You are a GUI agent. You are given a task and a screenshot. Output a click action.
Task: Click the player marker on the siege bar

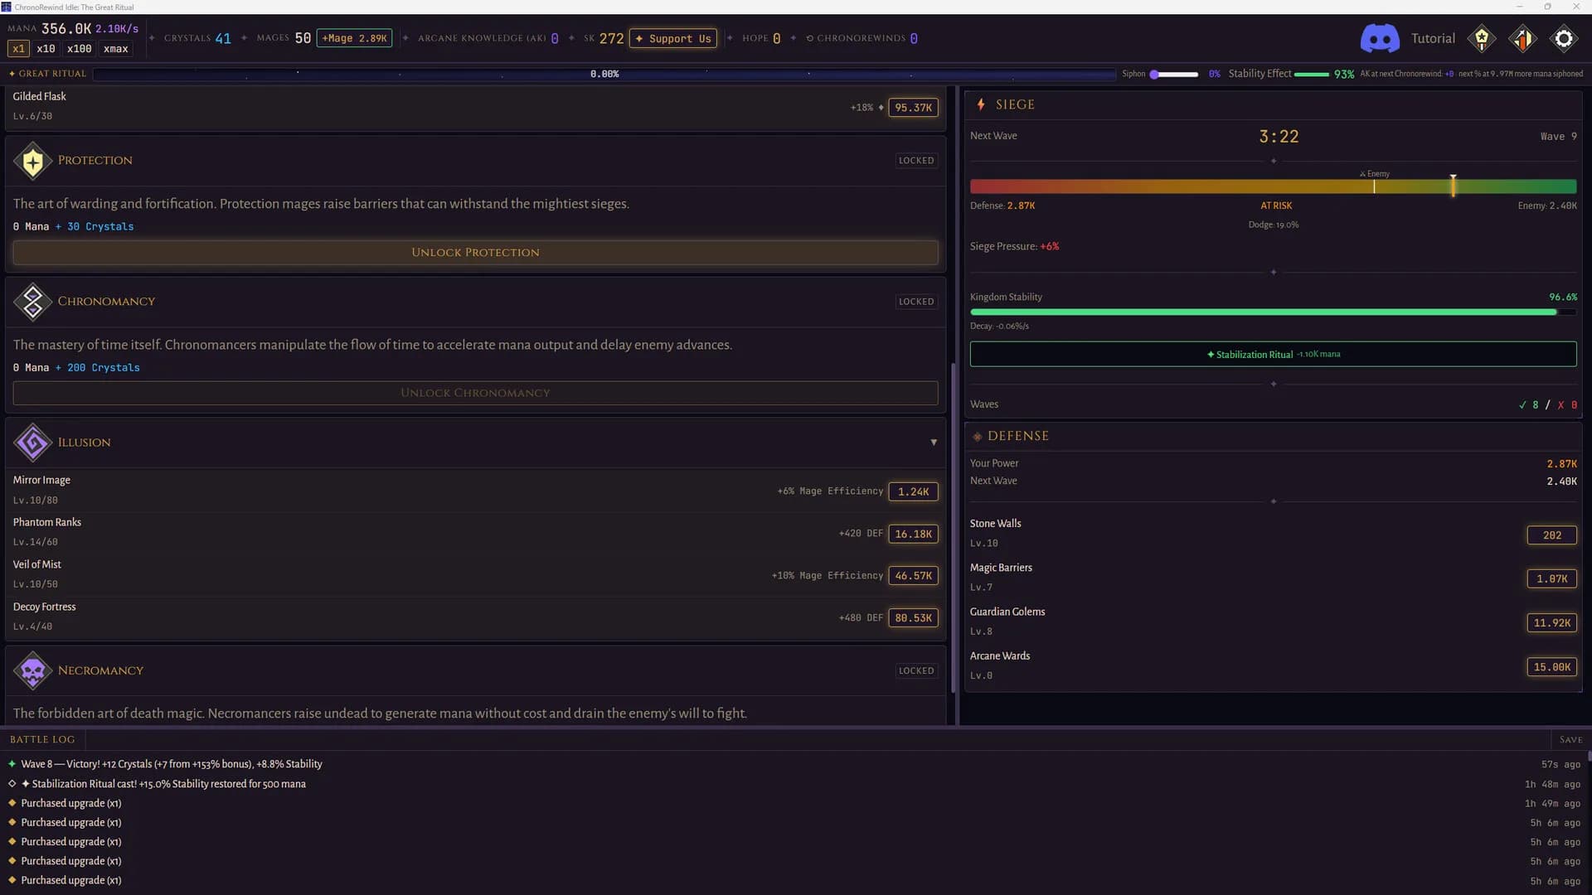(1453, 186)
